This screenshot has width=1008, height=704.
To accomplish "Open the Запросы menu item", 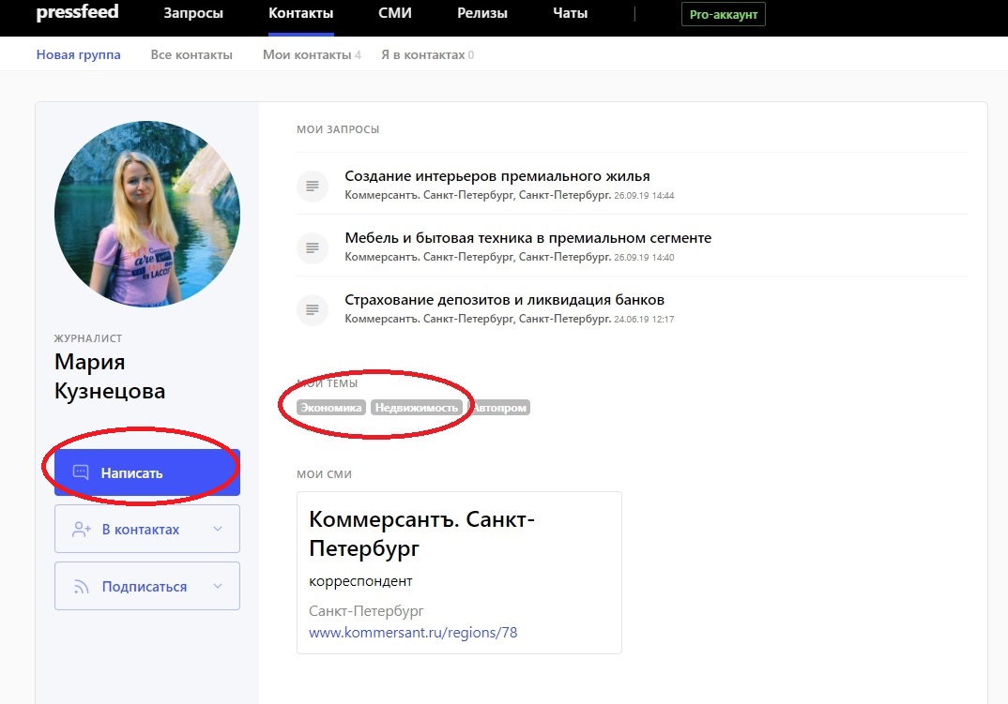I will 193,14.
